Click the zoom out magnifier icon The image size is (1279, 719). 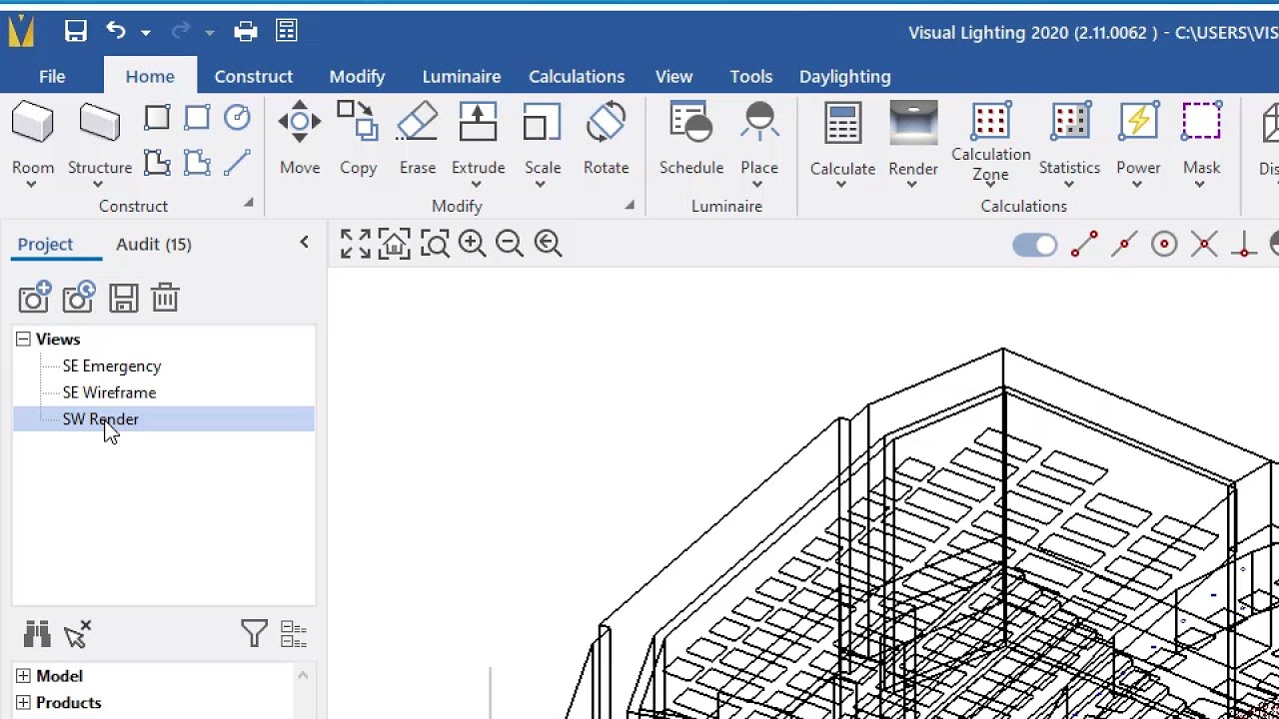click(510, 244)
